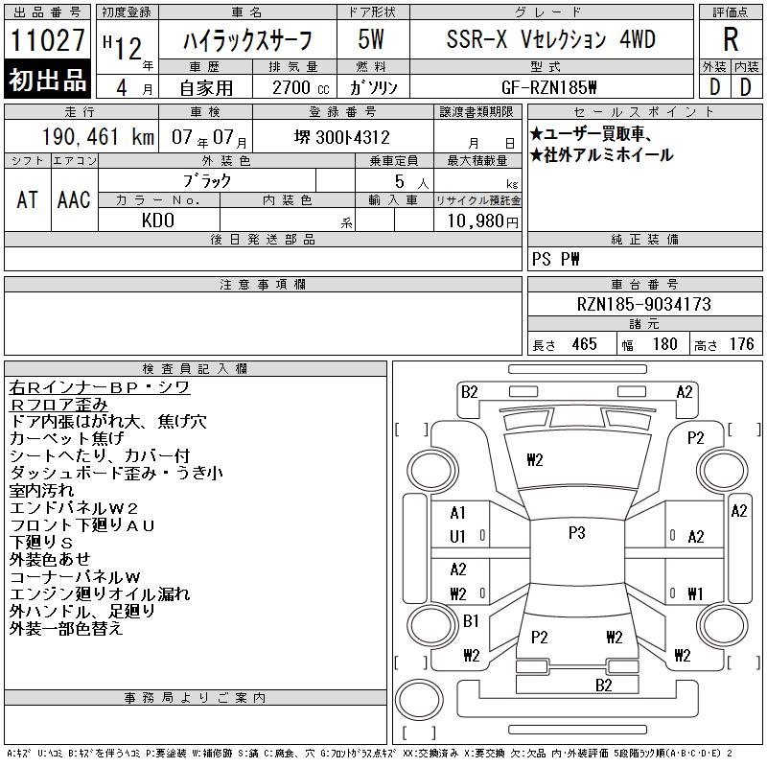Screen dimensions: 767x767
Task: Click the P3 mark on the roof diagram
Action: (x=577, y=533)
